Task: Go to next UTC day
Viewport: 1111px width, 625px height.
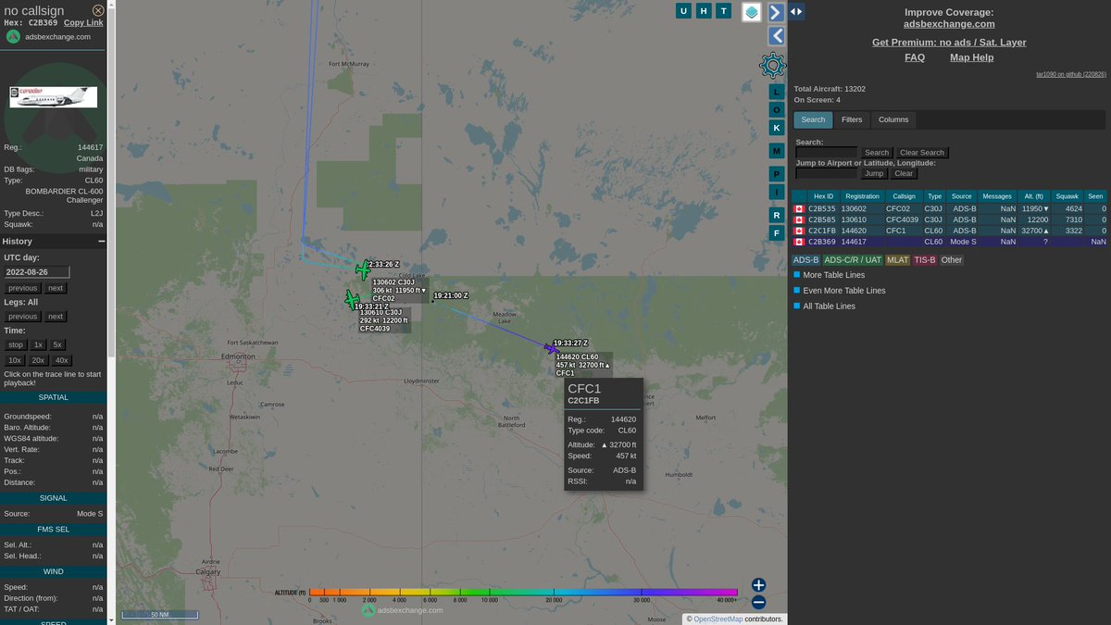Action: (x=56, y=288)
